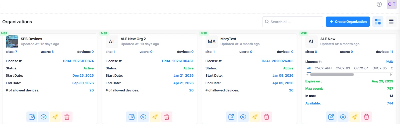This screenshot has width=400, height=124.
Task: Click rocket icon on SPB Devices card
Action: [55, 117]
